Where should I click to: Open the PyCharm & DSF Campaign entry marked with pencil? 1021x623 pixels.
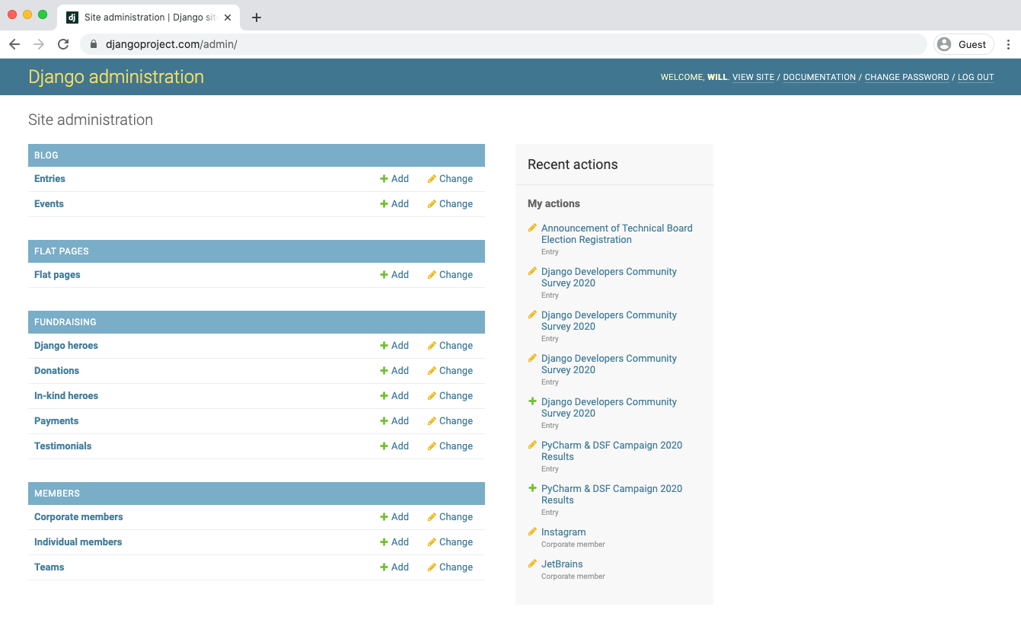pyautogui.click(x=611, y=451)
